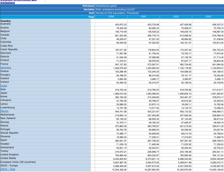Click the United States row label
224x172 pixels.
8,158
